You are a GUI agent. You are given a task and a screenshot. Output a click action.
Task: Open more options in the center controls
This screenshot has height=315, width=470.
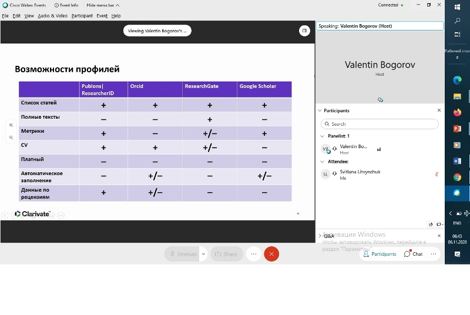point(254,254)
